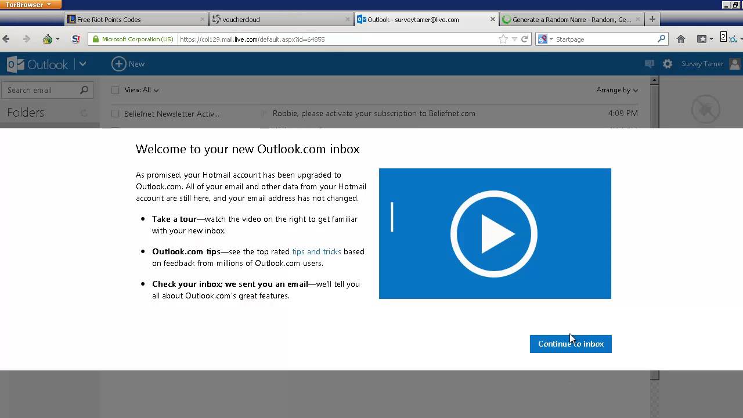Select the Outlook surveytamer@live.com tab
The width and height of the screenshot is (743, 418).
click(427, 19)
